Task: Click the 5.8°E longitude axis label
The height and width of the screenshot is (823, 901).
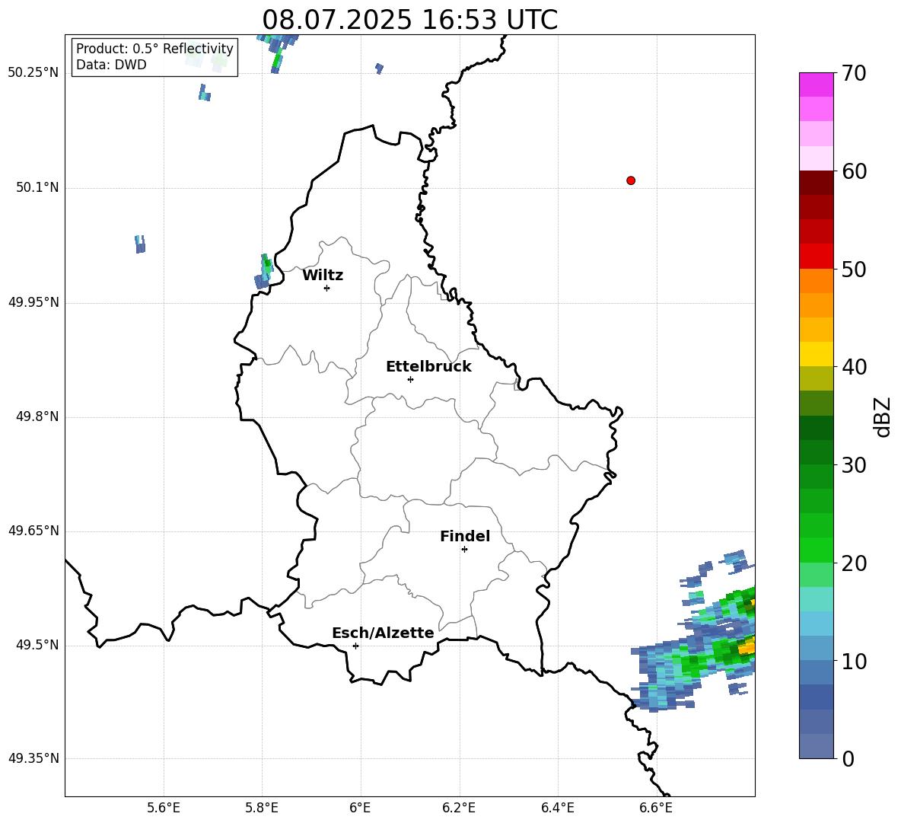Action: 262,809
